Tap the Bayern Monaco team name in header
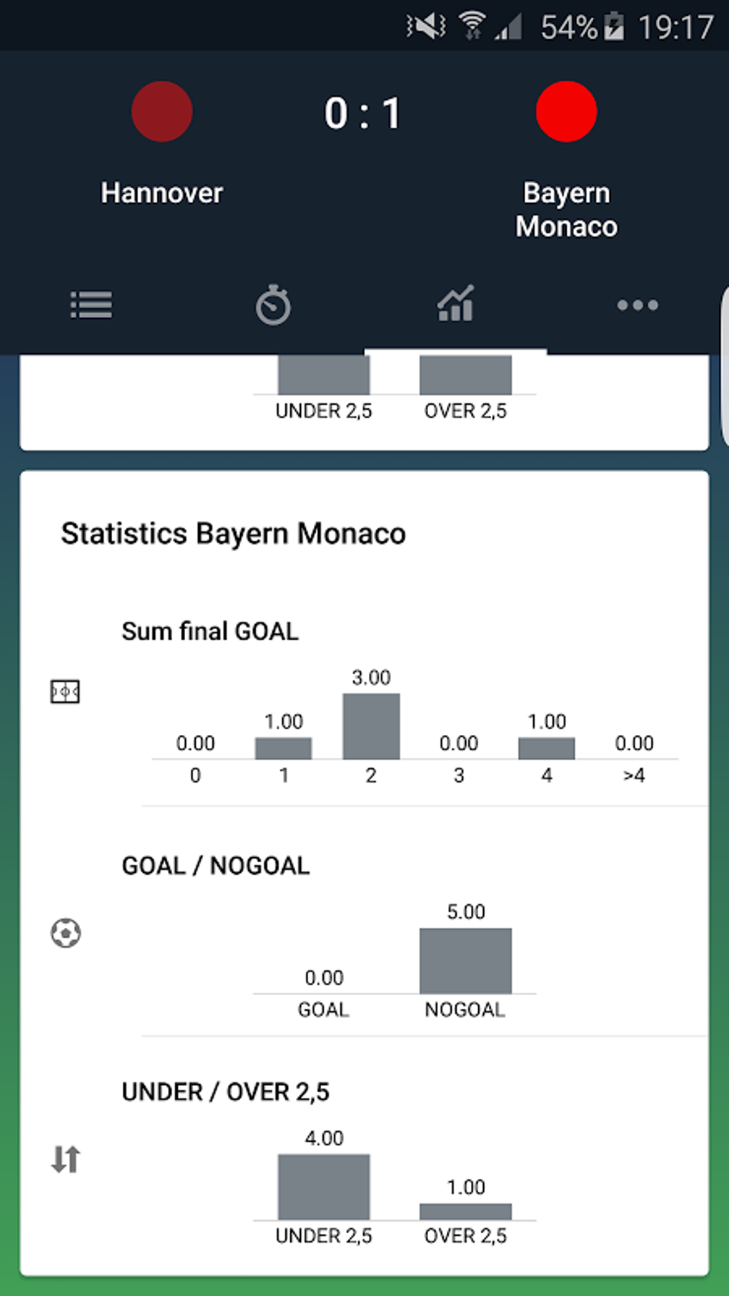This screenshot has width=729, height=1296. [x=566, y=209]
